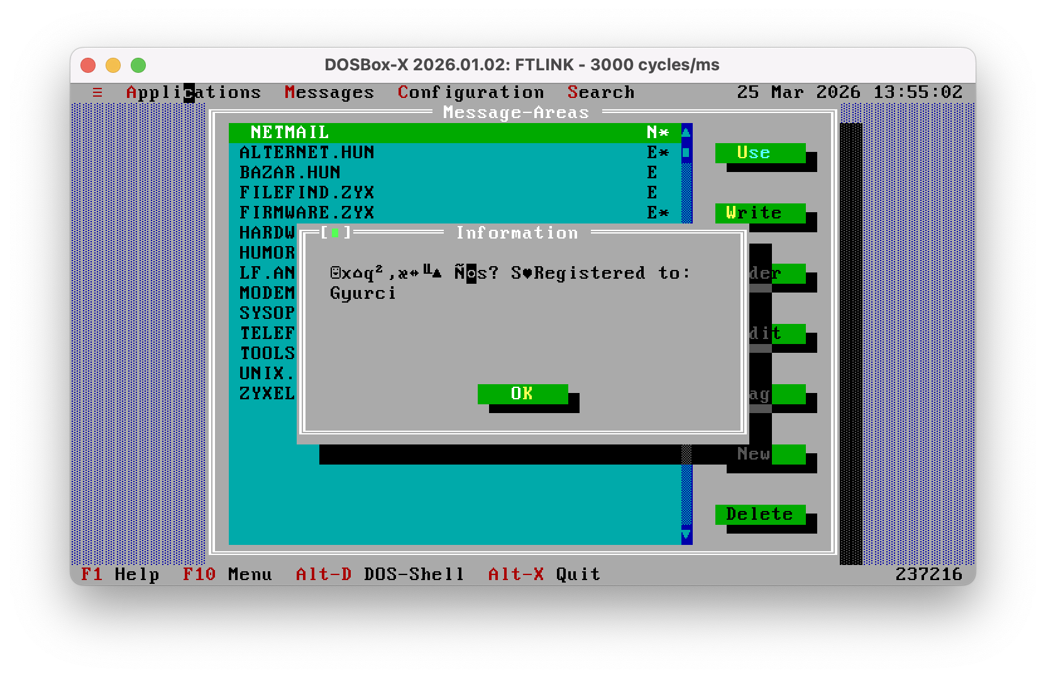Screen dimensions: 1046x678
Task: Click the scrollbar up arrow
Action: (x=686, y=132)
